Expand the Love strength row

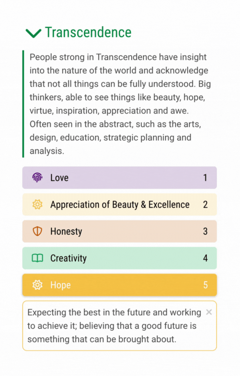[120, 178]
